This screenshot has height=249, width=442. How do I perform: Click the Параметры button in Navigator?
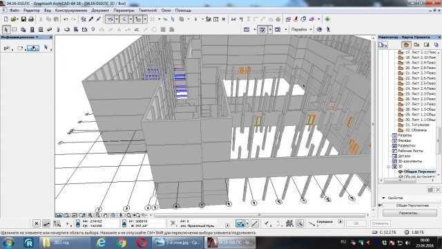[410, 213]
